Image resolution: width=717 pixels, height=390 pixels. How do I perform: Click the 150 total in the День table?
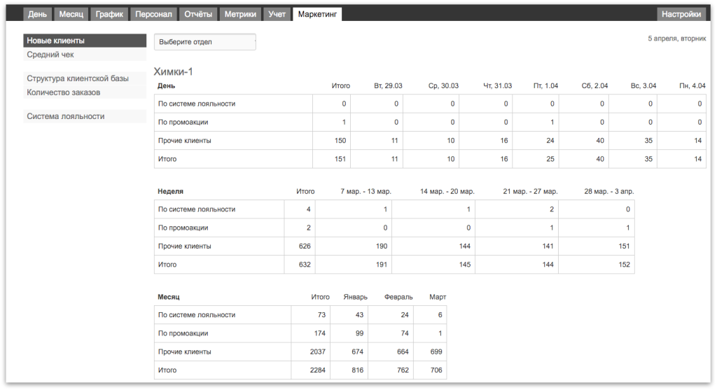(x=340, y=140)
